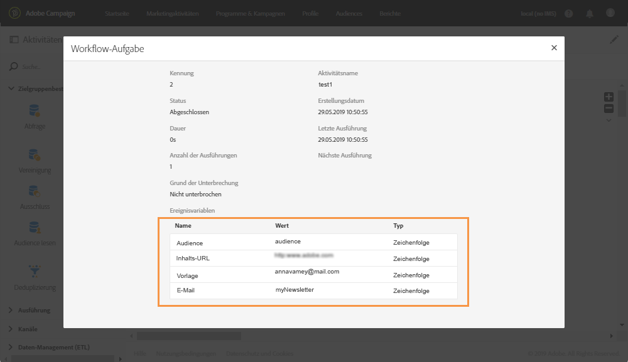Click the Nutzungsbedingungen footer link

pos(186,354)
